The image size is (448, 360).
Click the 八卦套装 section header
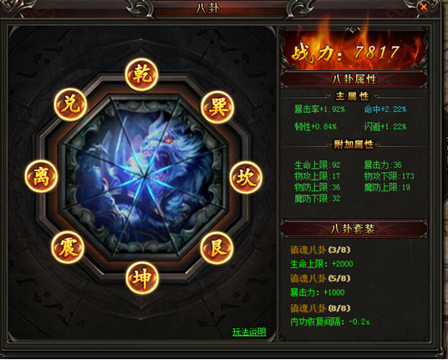coord(354,229)
